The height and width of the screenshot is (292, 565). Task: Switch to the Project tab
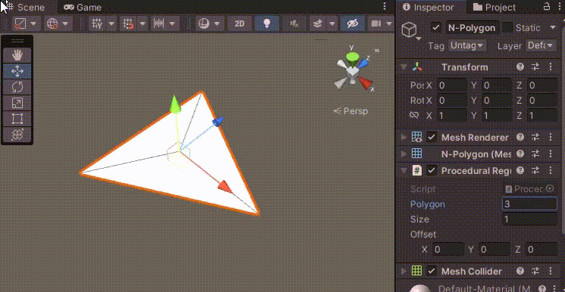point(495,8)
